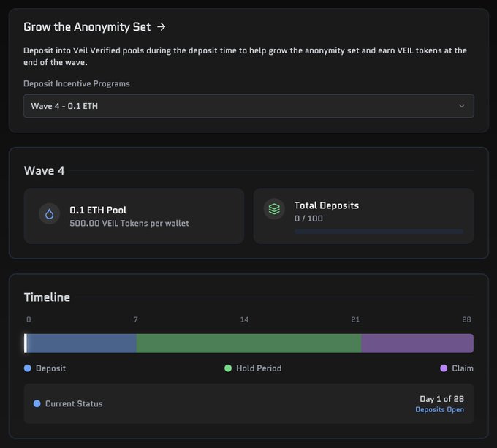This screenshot has width=497, height=448.
Task: Click the blue Current Status dot
Action: 37,403
